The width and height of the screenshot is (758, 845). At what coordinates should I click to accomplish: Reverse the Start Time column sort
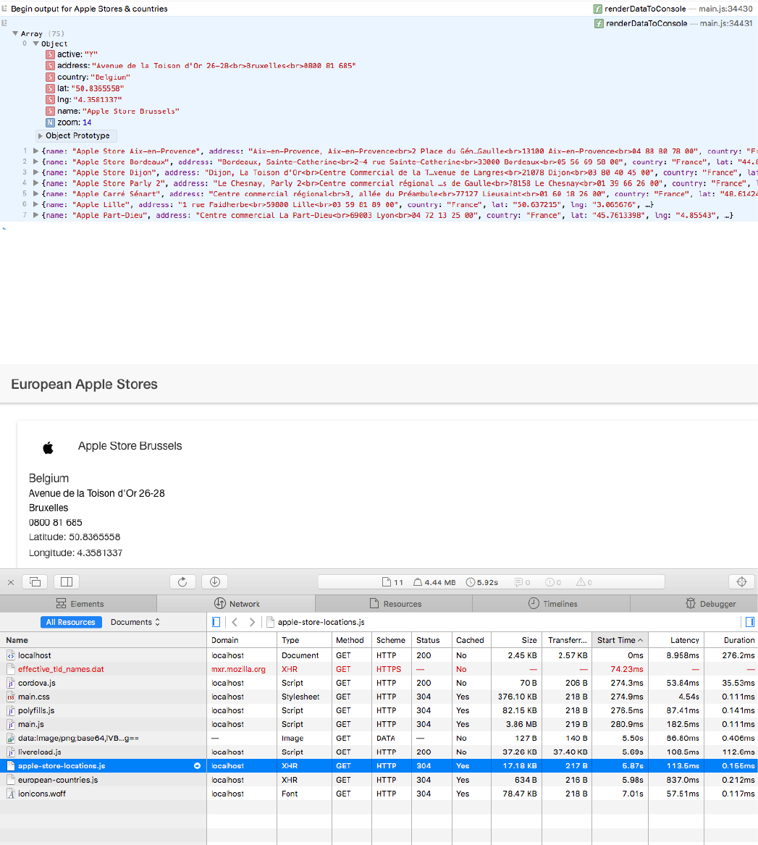tap(620, 640)
